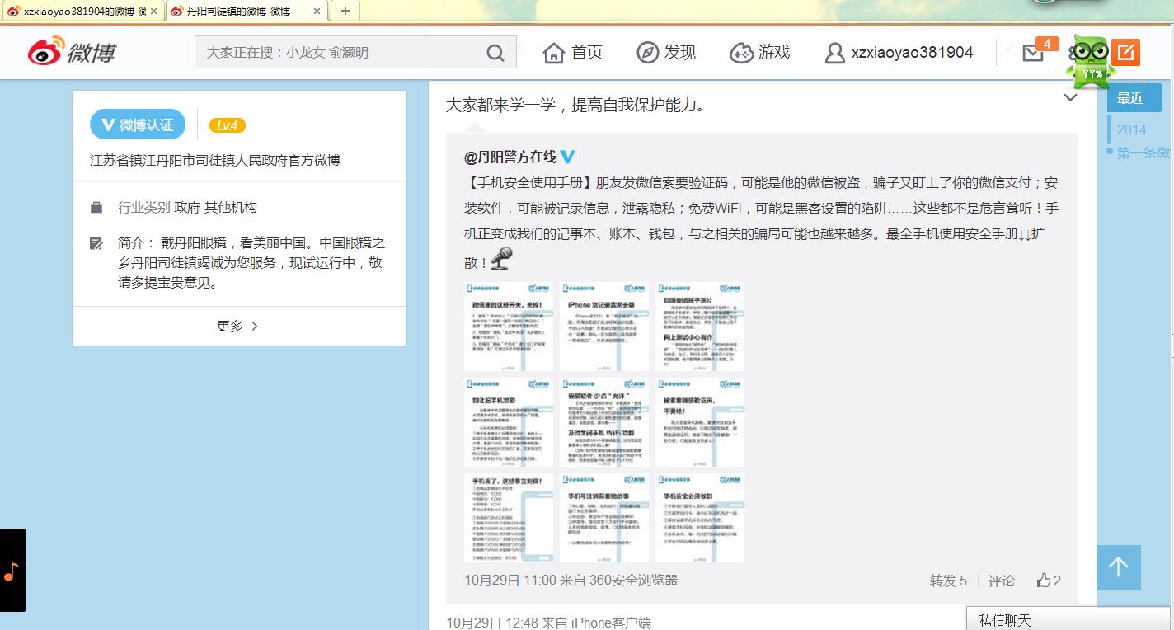Click in the Weibo search input field

(338, 53)
